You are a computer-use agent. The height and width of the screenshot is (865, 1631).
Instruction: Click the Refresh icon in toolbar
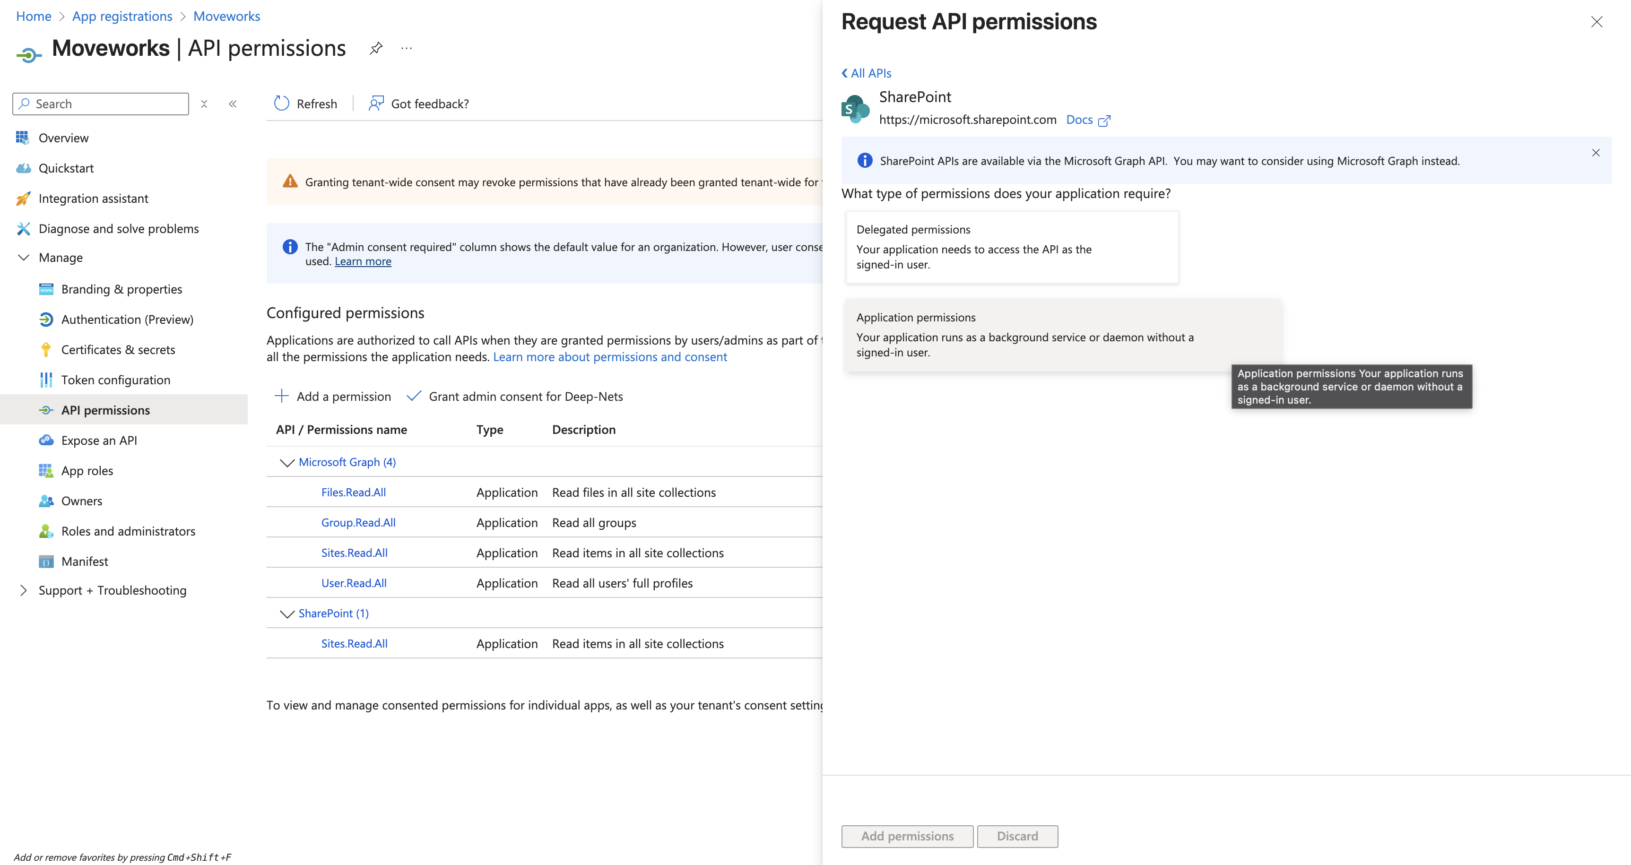[282, 103]
